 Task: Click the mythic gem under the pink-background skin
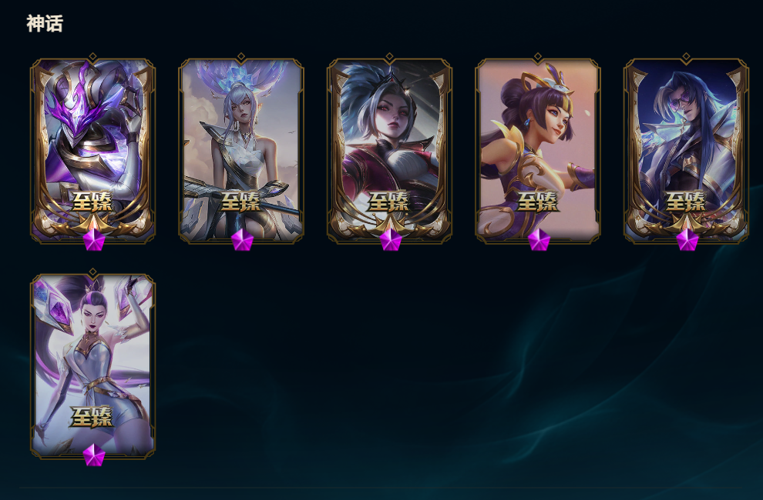539,240
